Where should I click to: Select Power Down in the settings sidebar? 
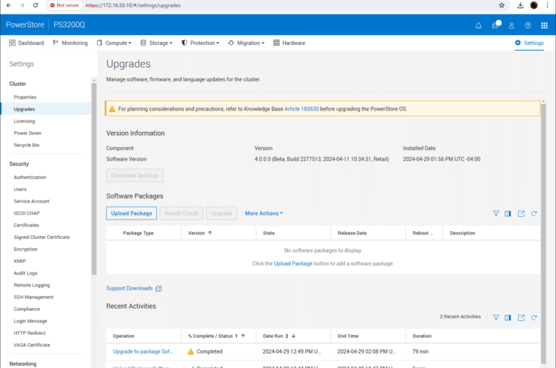click(27, 133)
